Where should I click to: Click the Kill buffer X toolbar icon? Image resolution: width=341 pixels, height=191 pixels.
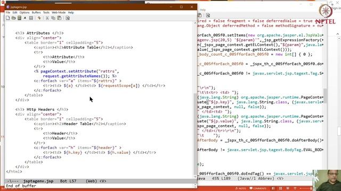[x=25, y=18]
